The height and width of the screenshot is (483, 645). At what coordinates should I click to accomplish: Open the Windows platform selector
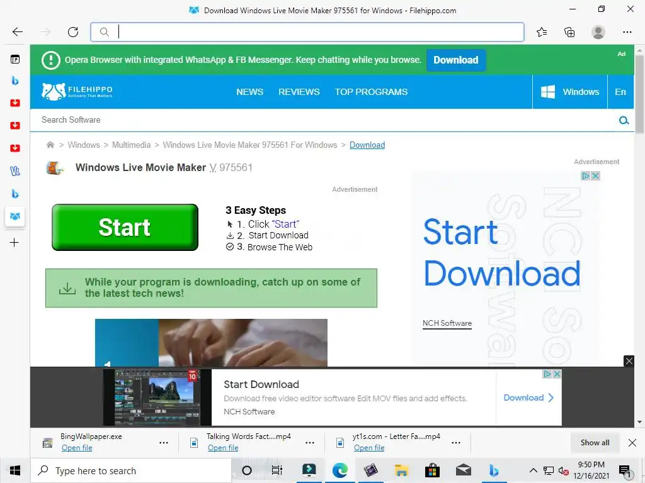click(569, 92)
